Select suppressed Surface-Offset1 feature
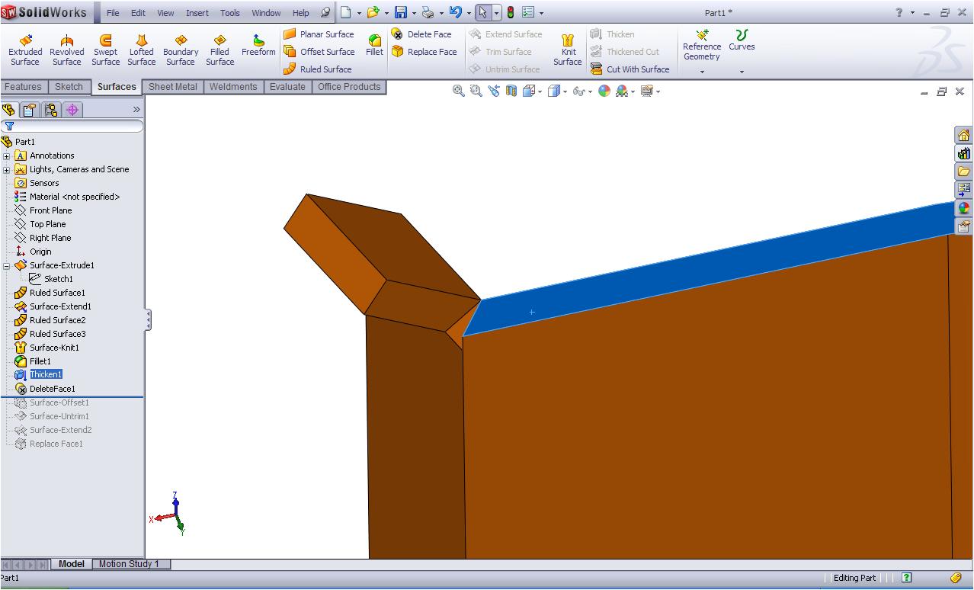Image resolution: width=974 pixels, height=590 pixels. (59, 402)
